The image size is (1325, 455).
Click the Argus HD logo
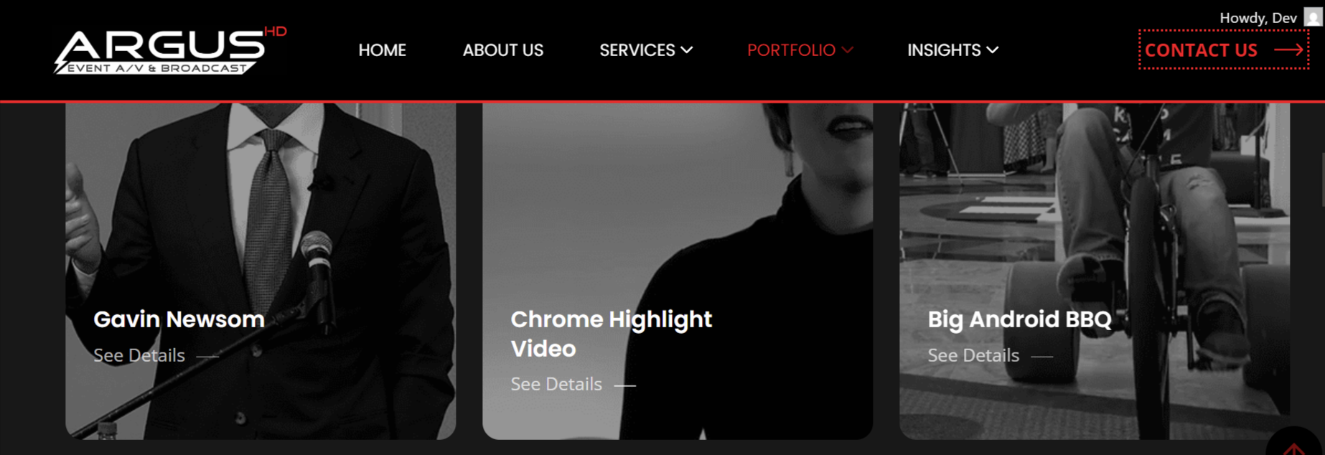tap(170, 50)
